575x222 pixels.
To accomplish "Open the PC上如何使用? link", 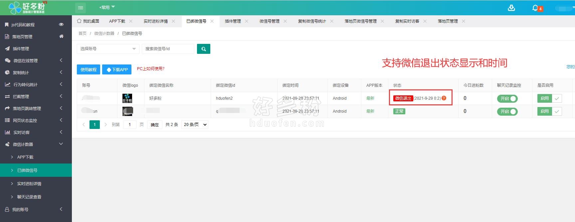I will 151,69.
